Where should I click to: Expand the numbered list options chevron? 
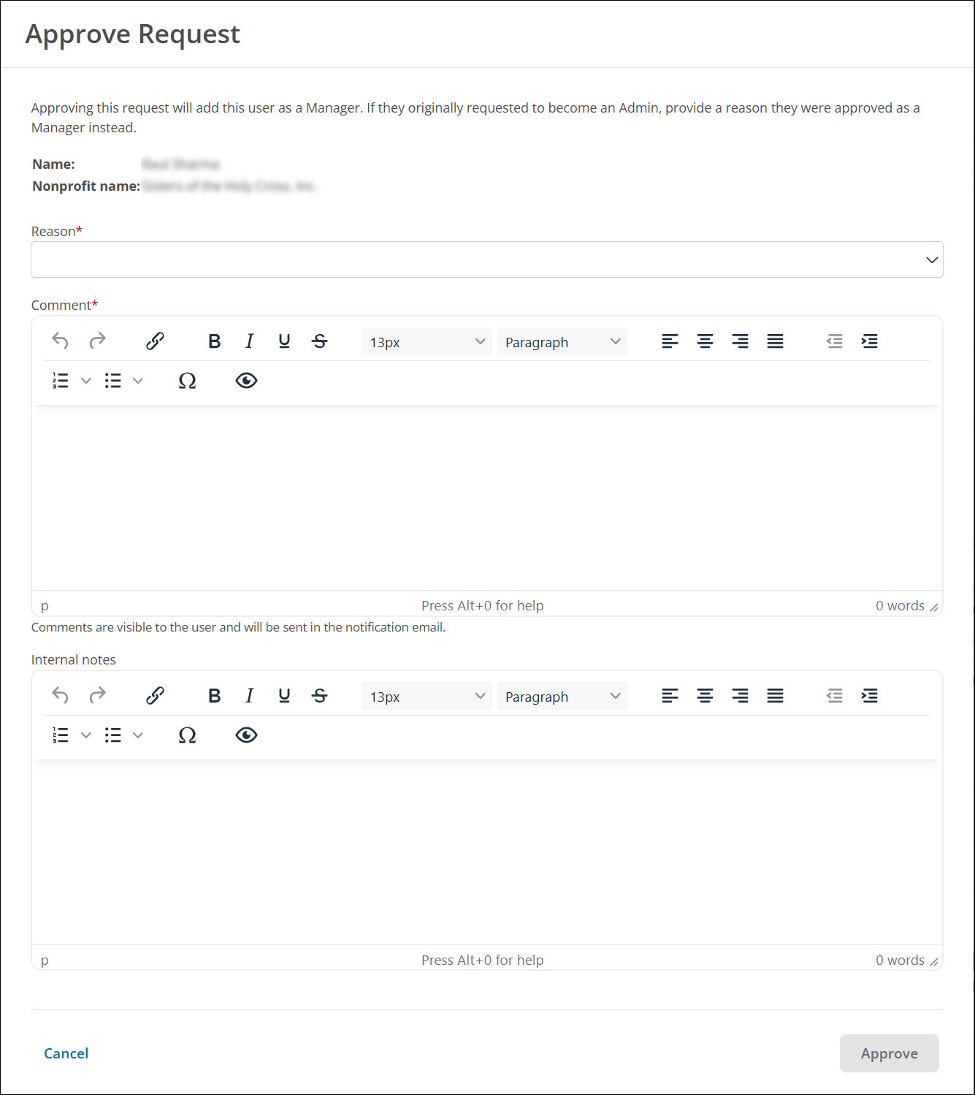86,380
